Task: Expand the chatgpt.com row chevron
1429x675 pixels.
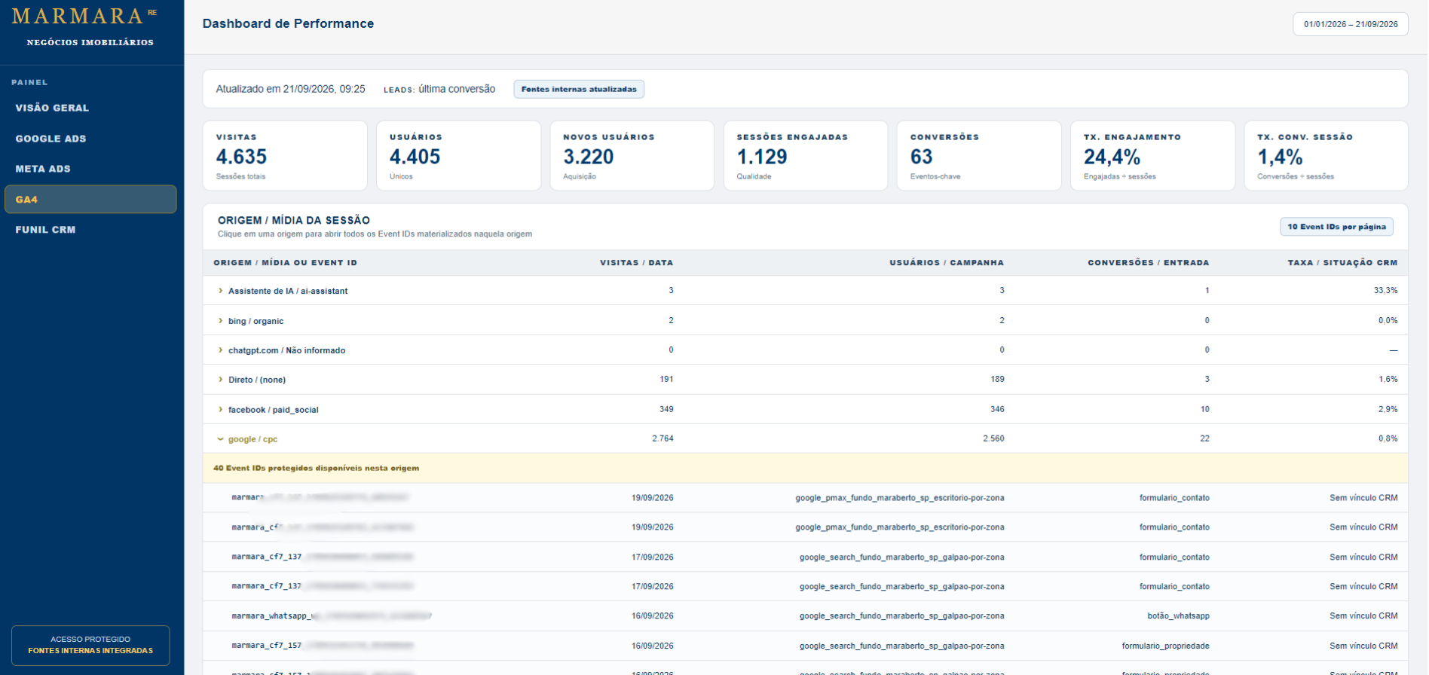Action: (220, 350)
